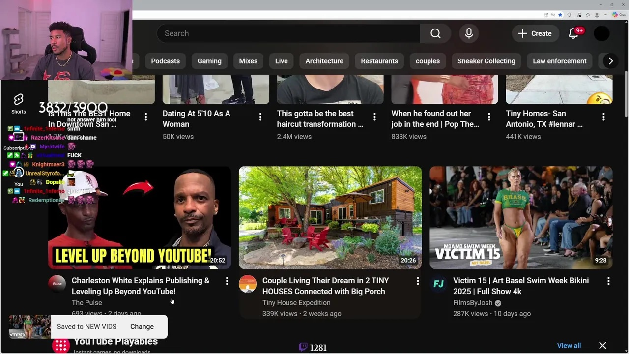Open Charleston White Explains Publishing title
The height and width of the screenshot is (354, 629).
(141, 286)
